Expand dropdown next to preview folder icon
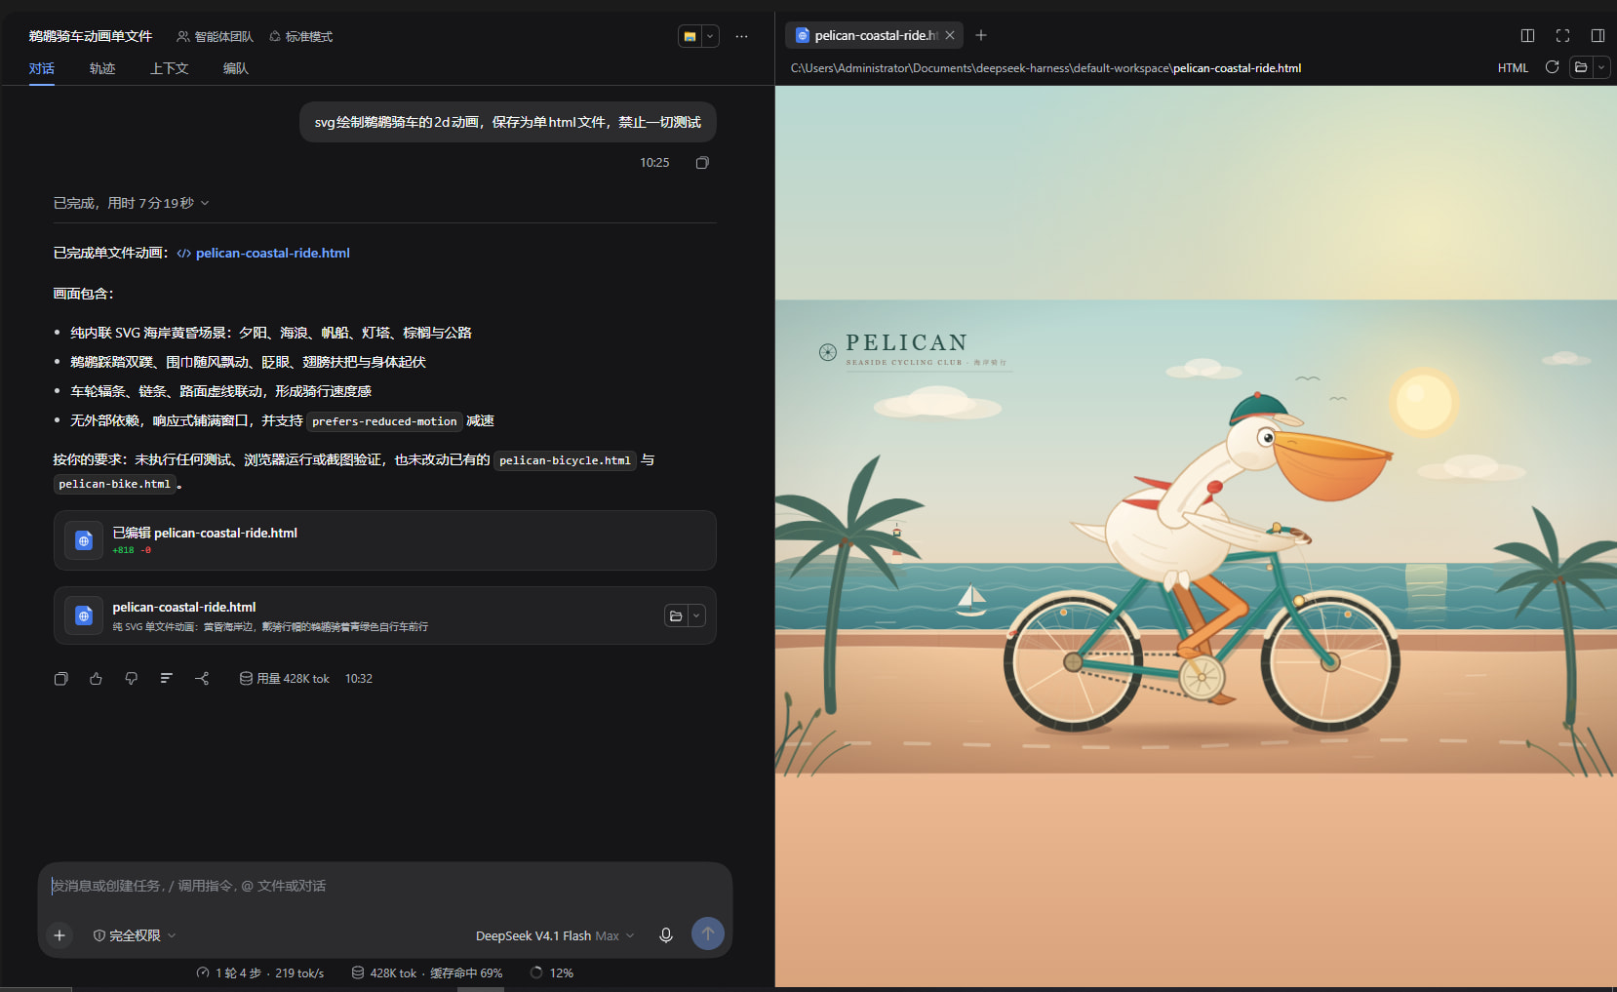This screenshot has width=1617, height=992. click(1600, 67)
